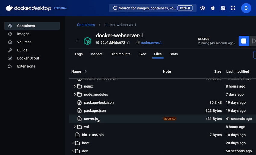256x155 pixels.
Task: Sort files by Name column arrow
Action: (x=85, y=71)
